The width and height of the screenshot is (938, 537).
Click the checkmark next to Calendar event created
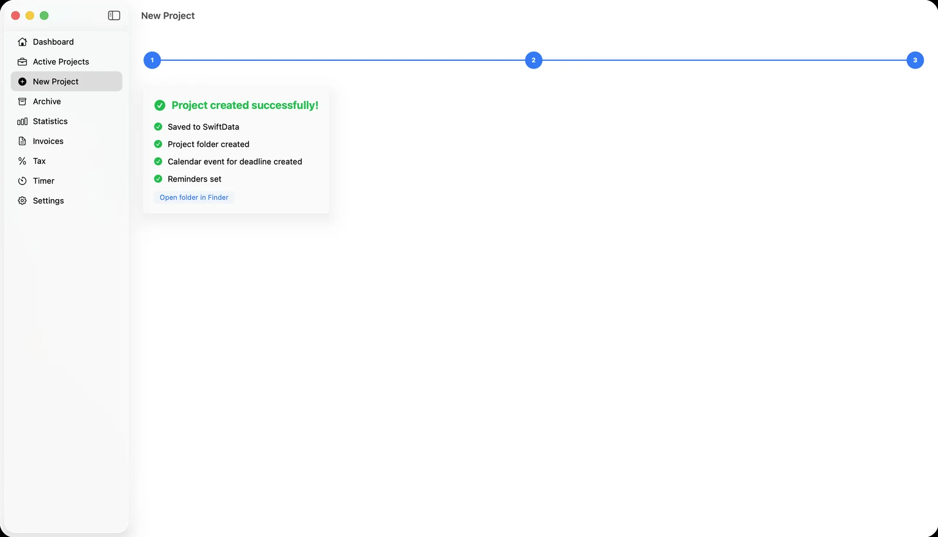[158, 162]
